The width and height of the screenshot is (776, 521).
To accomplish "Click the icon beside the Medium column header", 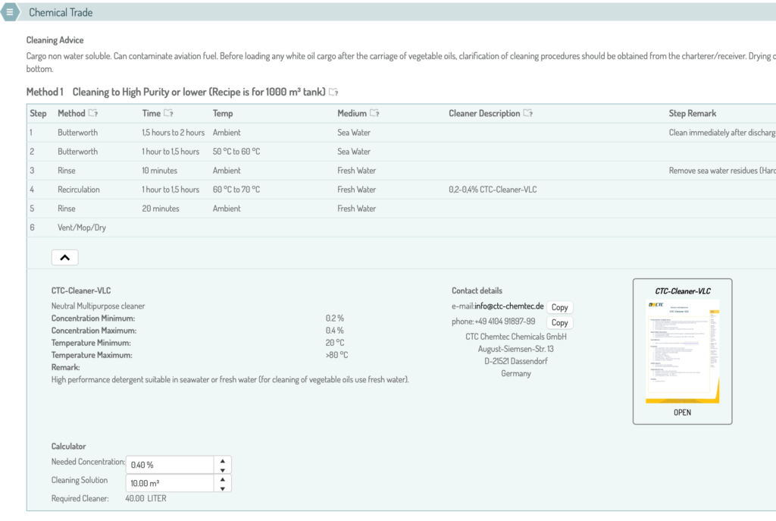I will (373, 114).
